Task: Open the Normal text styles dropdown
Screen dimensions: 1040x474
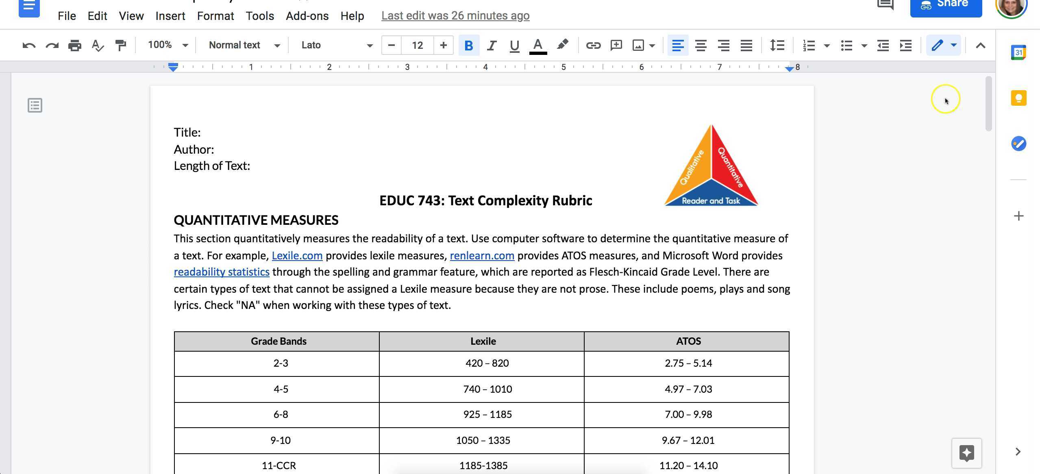Action: tap(243, 45)
